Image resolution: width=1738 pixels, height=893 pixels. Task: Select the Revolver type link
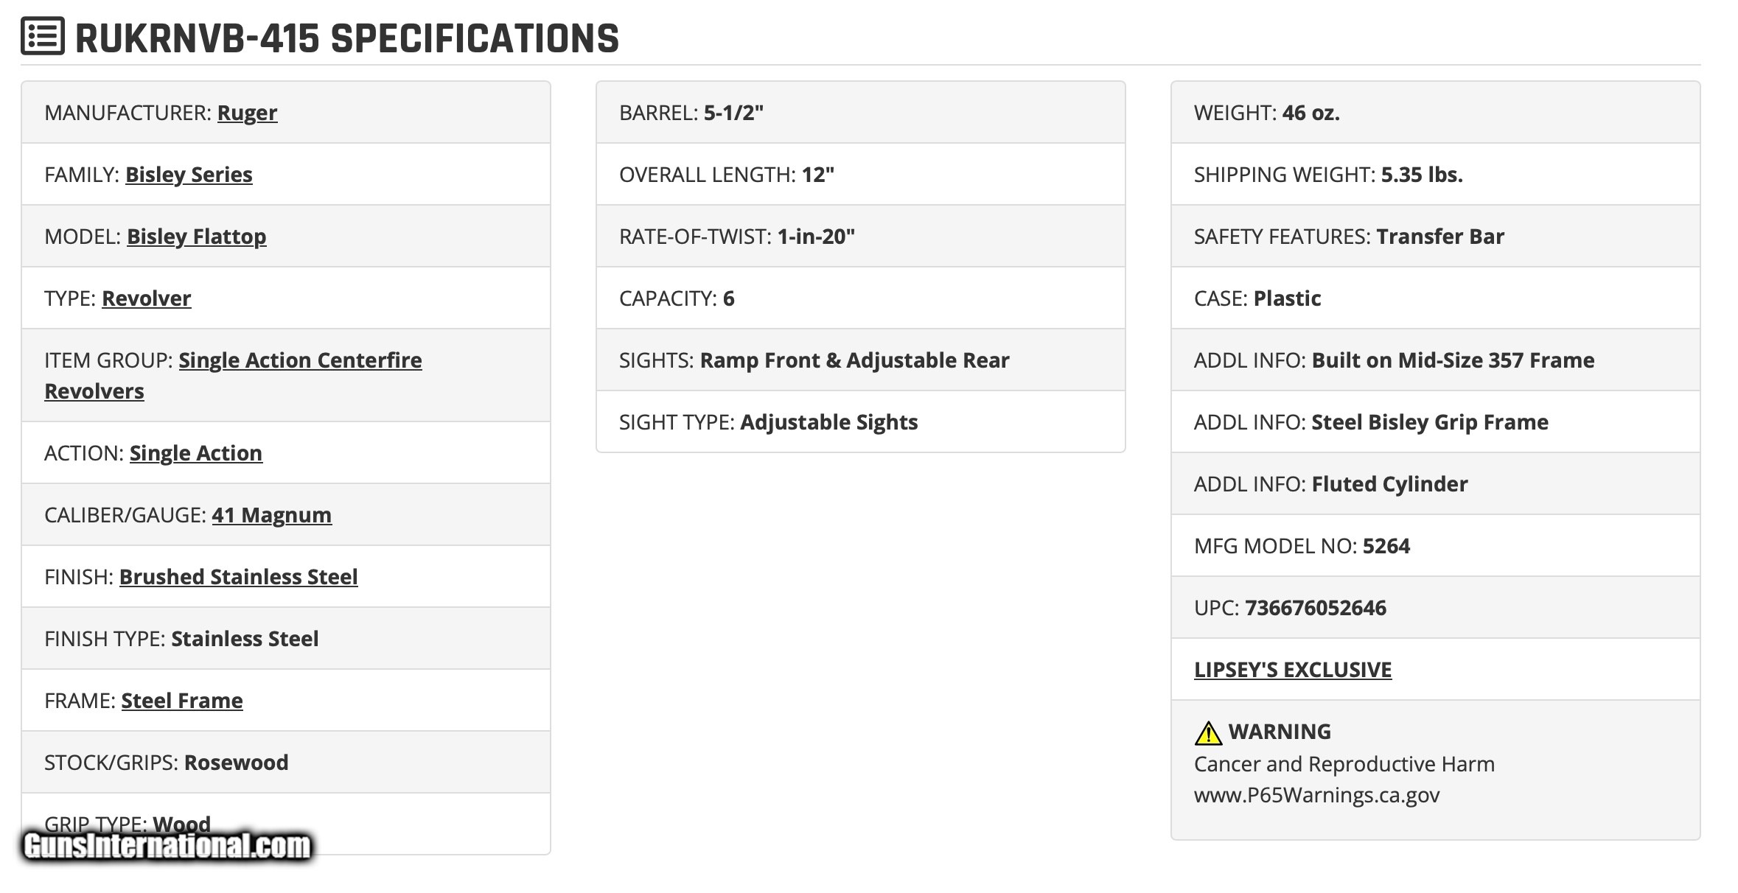tap(147, 298)
